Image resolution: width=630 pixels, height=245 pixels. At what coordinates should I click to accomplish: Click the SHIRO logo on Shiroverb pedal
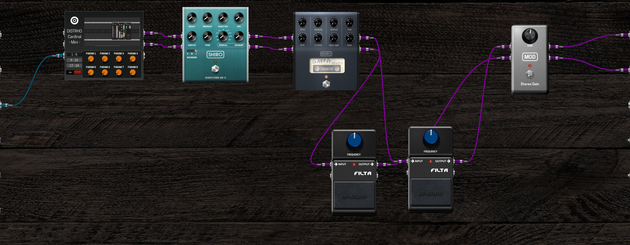[215, 55]
